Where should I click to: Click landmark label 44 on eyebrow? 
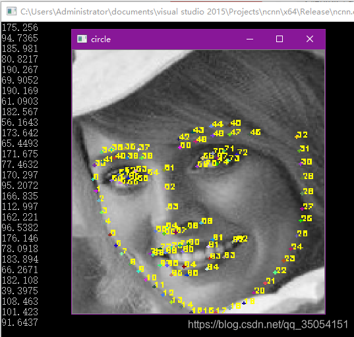[x=218, y=124]
